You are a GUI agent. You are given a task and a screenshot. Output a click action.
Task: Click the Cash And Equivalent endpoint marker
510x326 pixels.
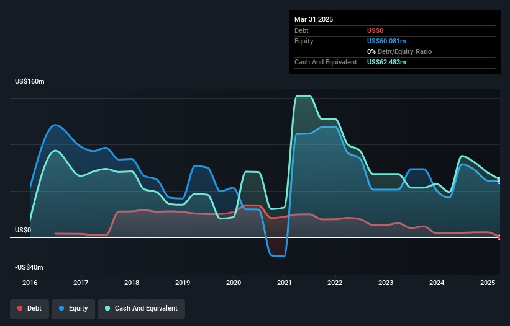[x=499, y=179]
